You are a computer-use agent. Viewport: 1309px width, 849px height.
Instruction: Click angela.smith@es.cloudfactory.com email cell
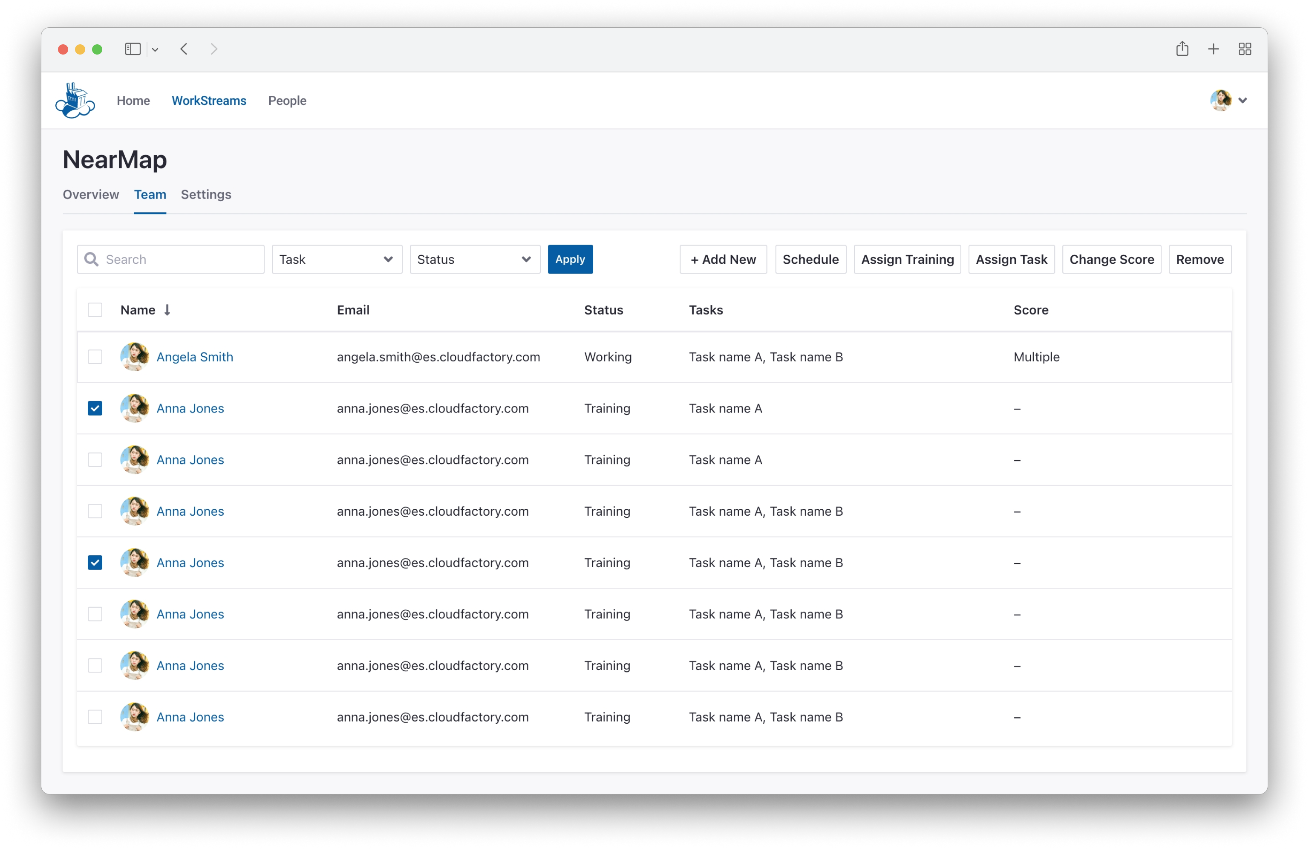pyautogui.click(x=438, y=357)
